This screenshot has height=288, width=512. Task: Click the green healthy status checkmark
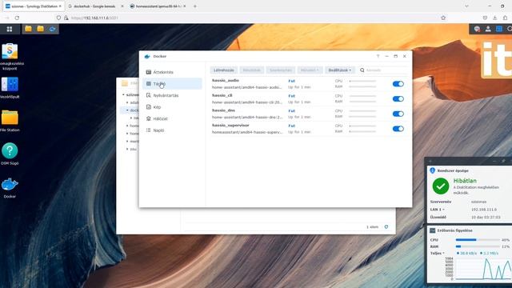coord(441,186)
